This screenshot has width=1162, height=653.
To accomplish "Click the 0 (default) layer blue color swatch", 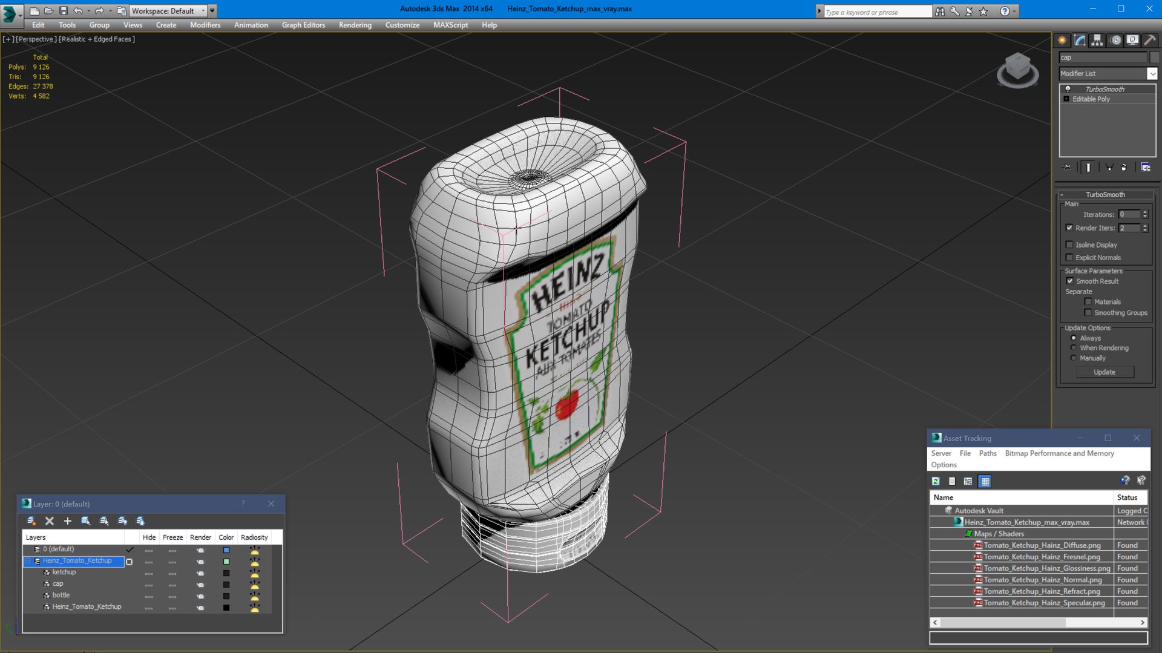I will click(x=226, y=550).
